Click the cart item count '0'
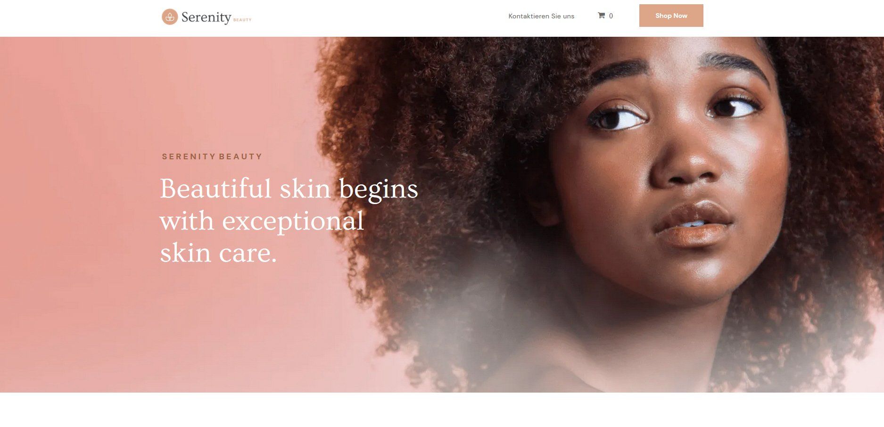This screenshot has height=427, width=884. [x=611, y=16]
